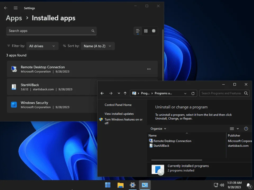Use the horizontal scrollbar in programs list
254x190 pixels.
click(x=176, y=160)
